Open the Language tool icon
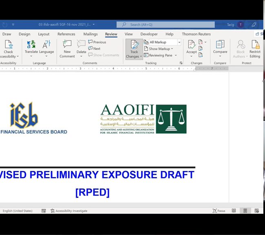265x235 pixels. (x=46, y=44)
